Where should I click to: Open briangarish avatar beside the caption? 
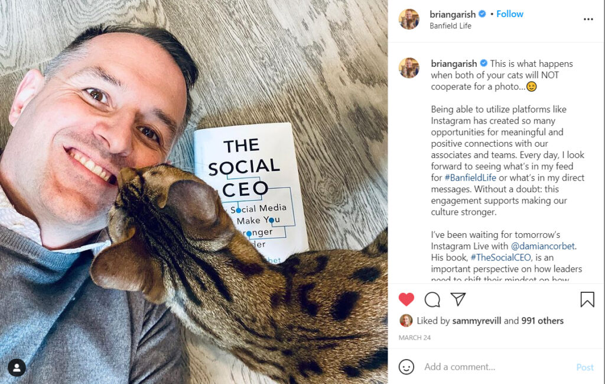tap(409, 68)
